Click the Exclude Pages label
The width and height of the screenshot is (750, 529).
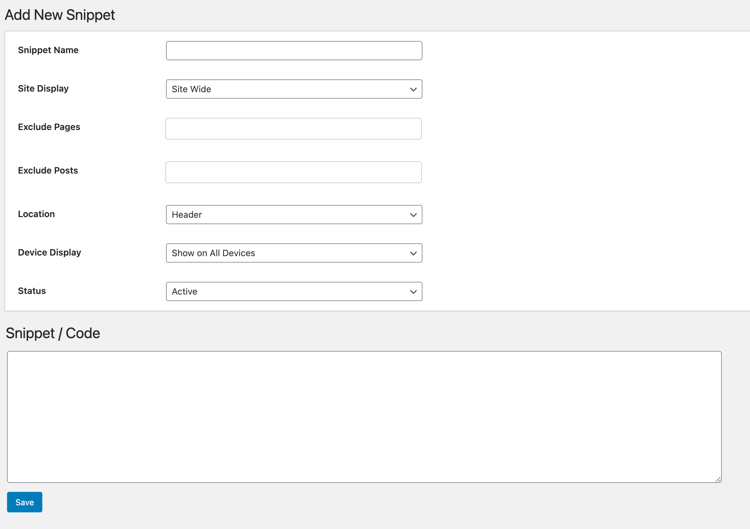[x=49, y=127]
